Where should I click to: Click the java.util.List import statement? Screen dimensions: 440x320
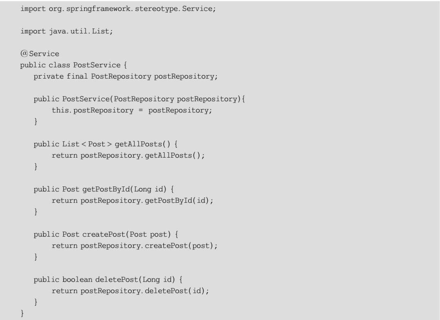(67, 32)
